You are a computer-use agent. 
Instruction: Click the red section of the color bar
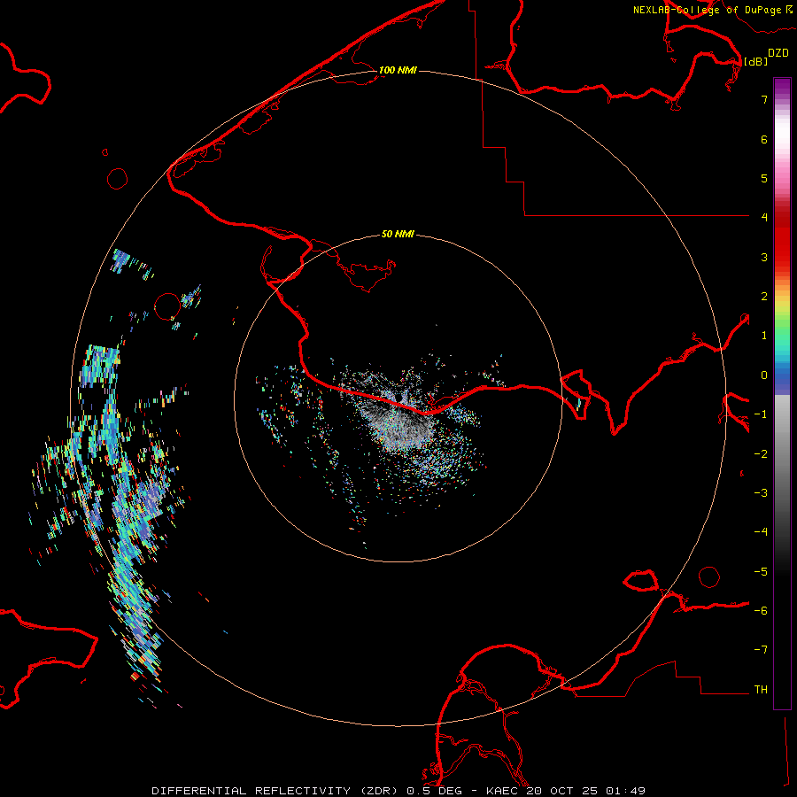pos(782,236)
